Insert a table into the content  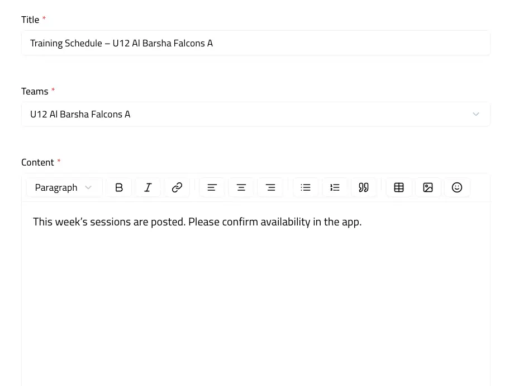tap(399, 187)
